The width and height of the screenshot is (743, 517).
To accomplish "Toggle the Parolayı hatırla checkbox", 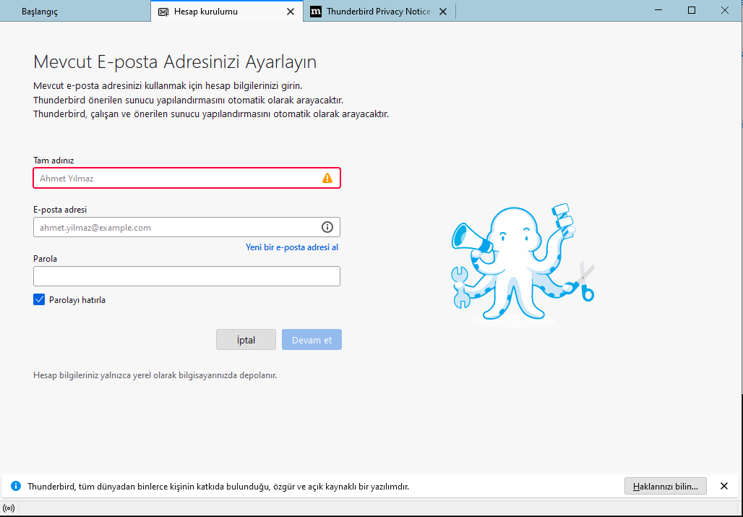I will click(39, 299).
